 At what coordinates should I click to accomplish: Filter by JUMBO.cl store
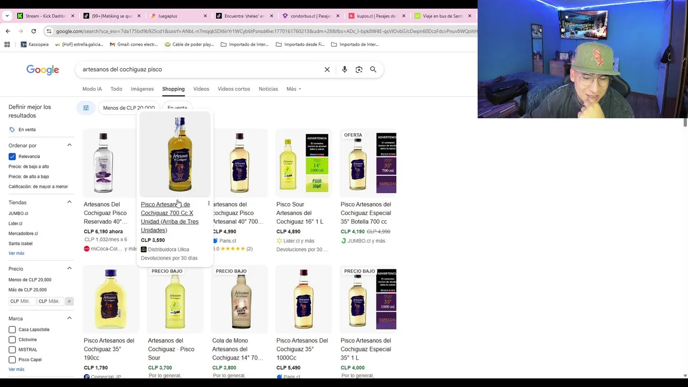tap(18, 213)
